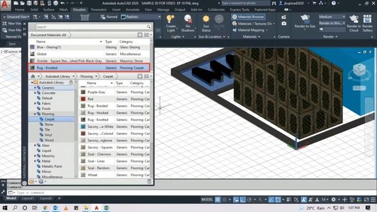Open the Render in Window dropdown

click(332, 23)
